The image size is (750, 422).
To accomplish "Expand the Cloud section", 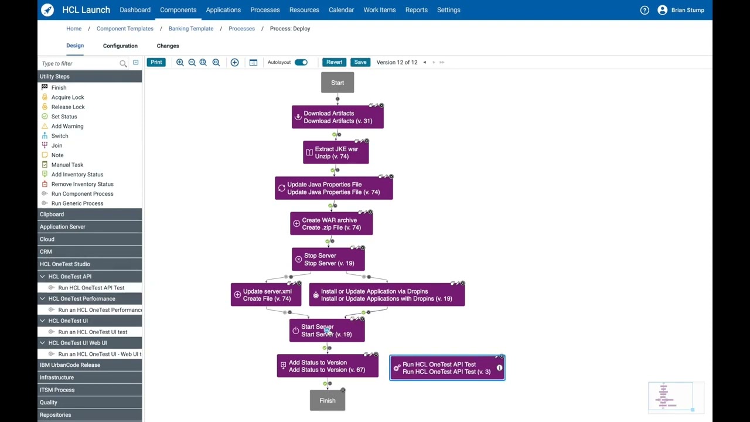I will 90,239.
